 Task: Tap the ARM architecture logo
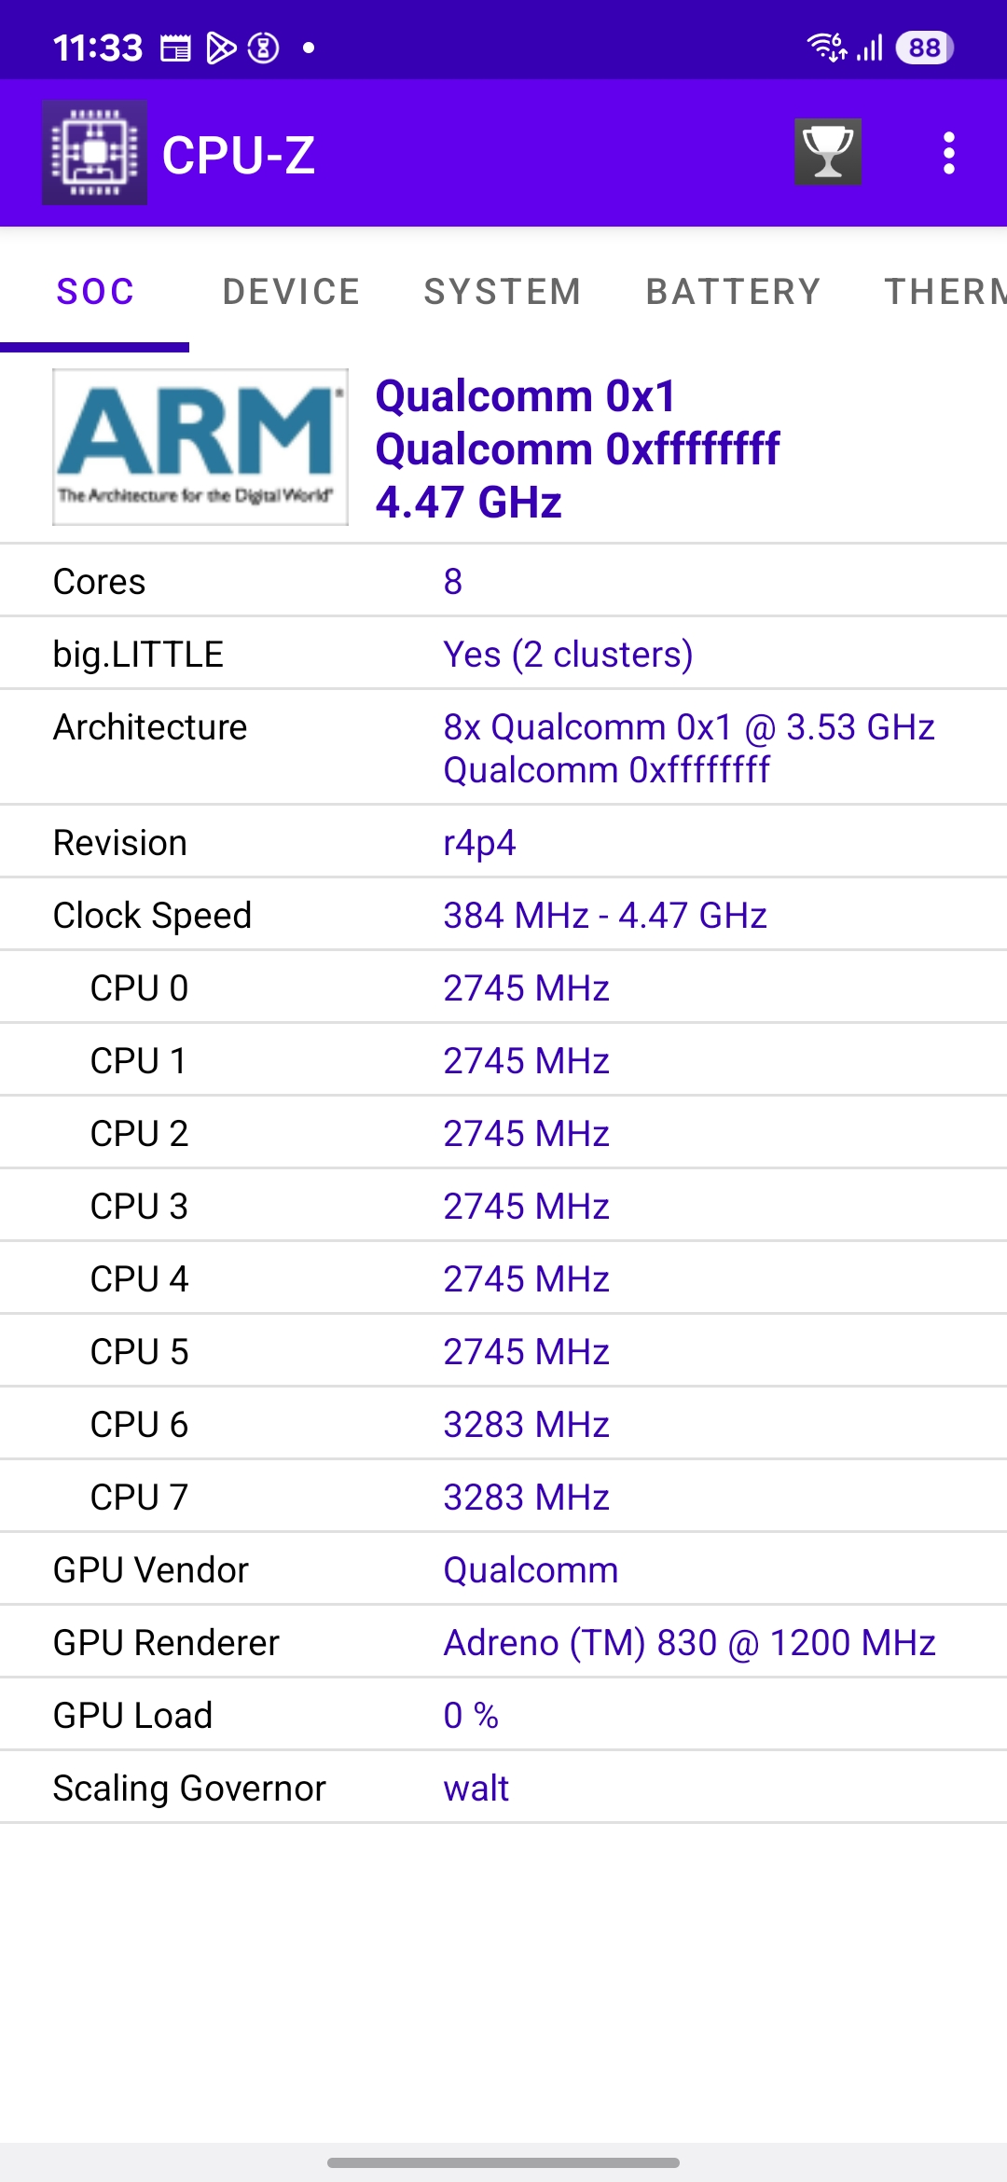(200, 447)
